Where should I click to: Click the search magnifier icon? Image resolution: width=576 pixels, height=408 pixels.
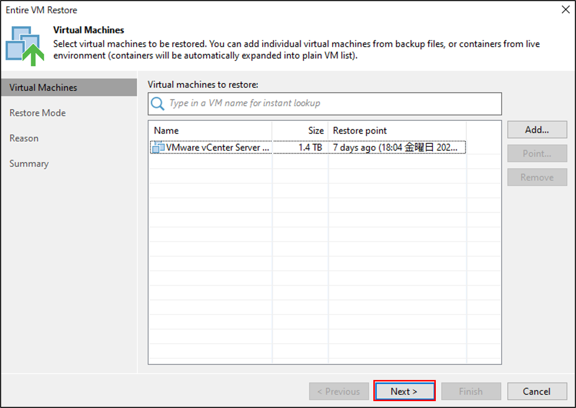pos(157,104)
